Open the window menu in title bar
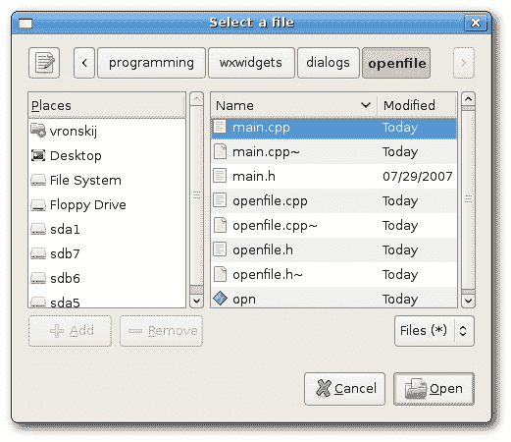 26,23
